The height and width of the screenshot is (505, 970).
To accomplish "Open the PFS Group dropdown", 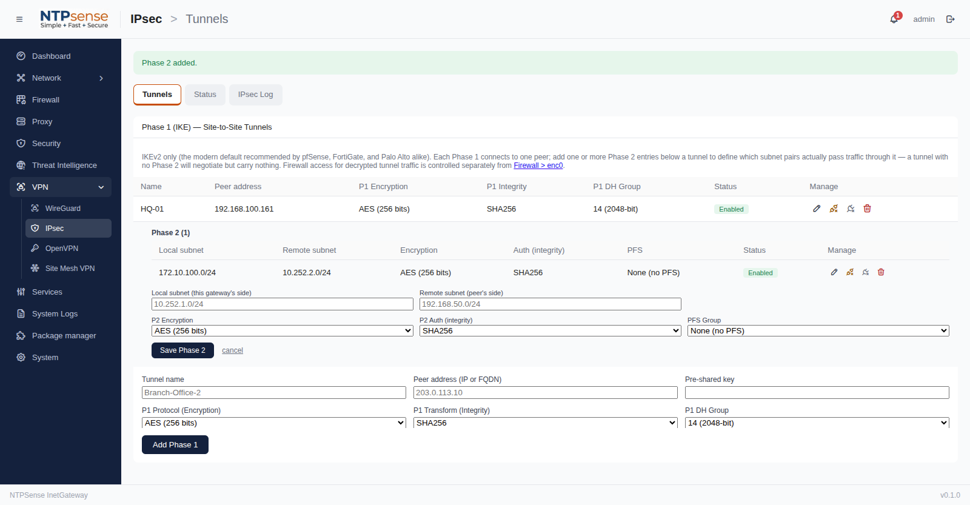I will point(818,331).
